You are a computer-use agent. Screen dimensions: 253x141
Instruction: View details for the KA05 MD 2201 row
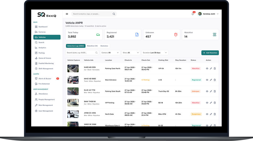pyautogui.click(x=207, y=68)
